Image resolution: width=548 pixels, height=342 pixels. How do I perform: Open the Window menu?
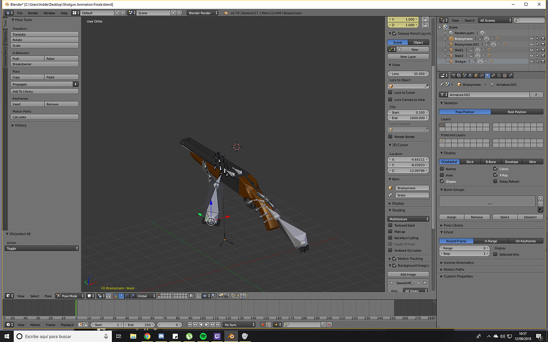(x=49, y=13)
